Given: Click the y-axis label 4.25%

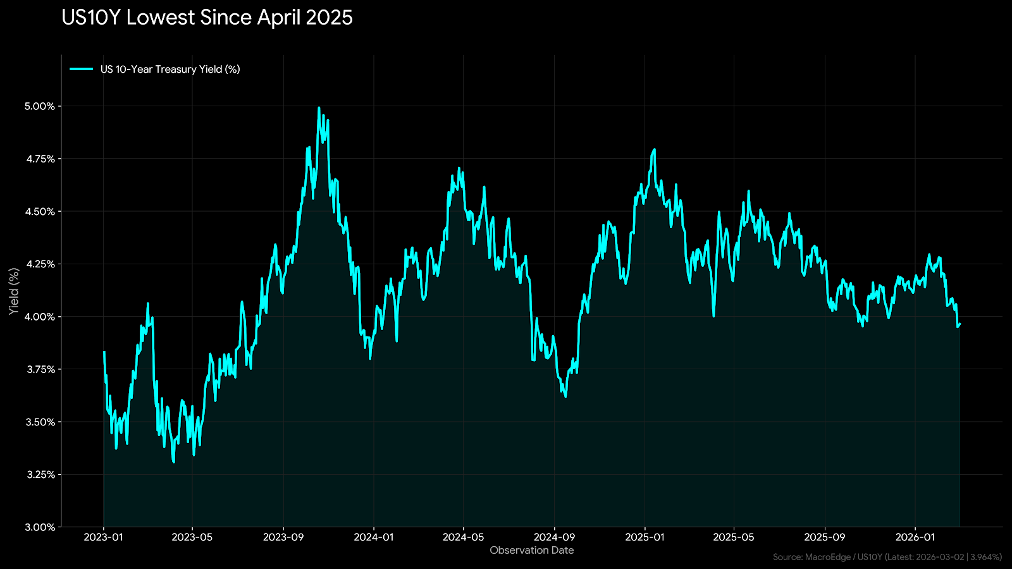Looking at the screenshot, I should (x=40, y=264).
